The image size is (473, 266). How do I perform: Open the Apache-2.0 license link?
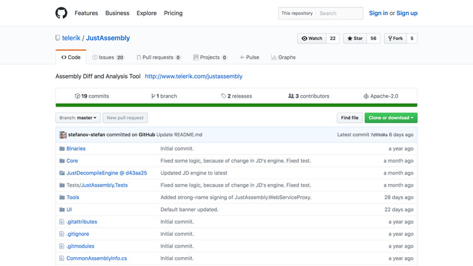(381, 96)
